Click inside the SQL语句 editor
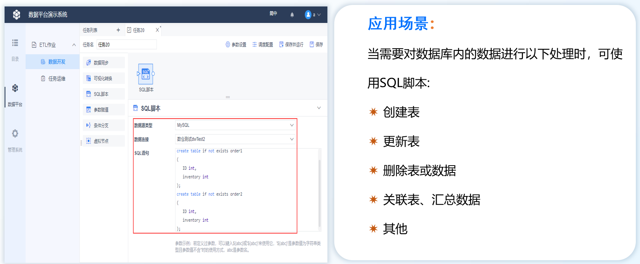 (247, 190)
